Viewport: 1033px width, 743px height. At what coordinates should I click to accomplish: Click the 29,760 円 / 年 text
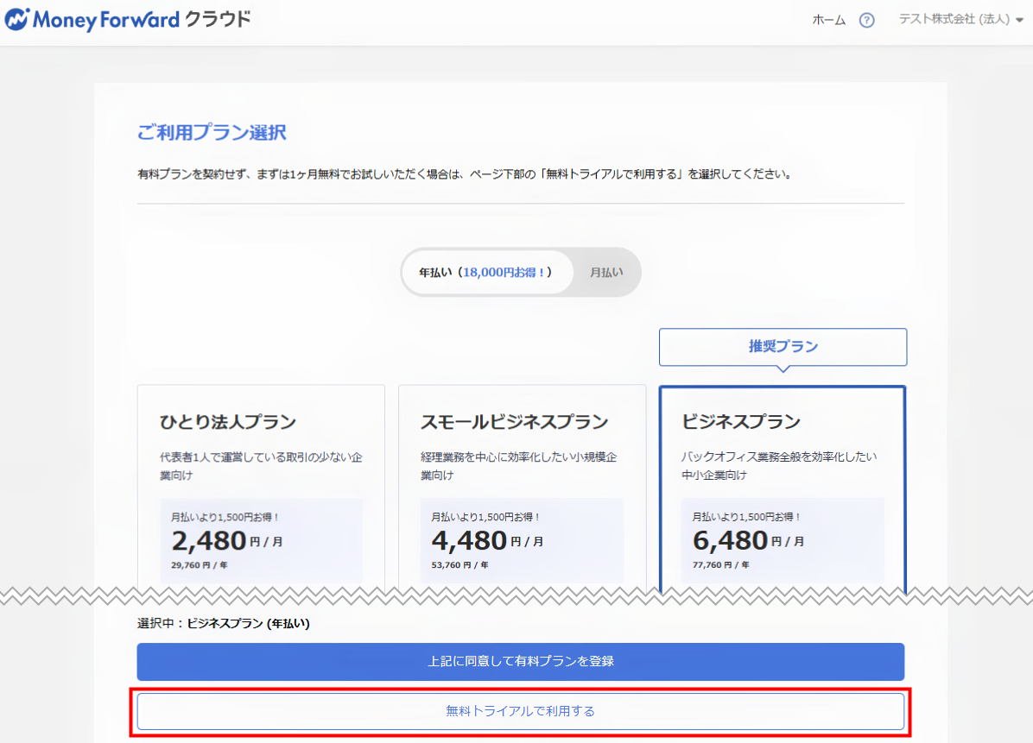pyautogui.click(x=200, y=565)
